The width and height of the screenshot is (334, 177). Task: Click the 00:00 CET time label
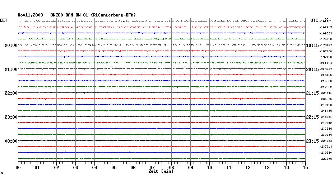click(11, 141)
